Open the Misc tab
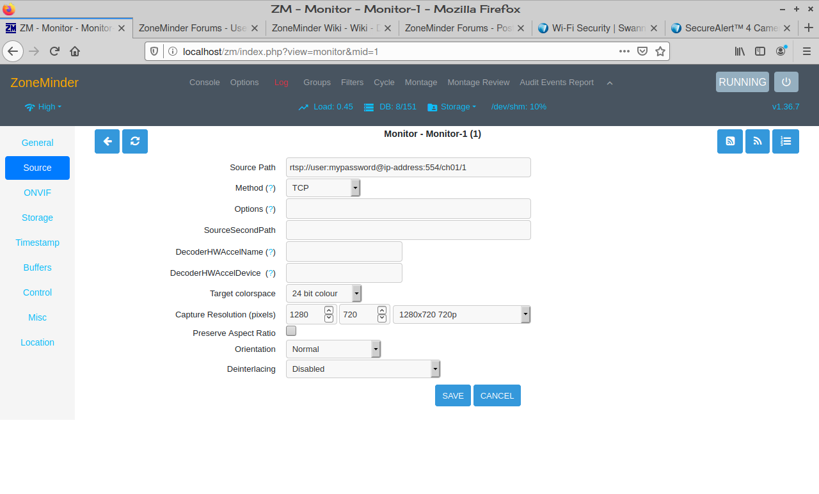819x494 pixels. [x=37, y=317]
